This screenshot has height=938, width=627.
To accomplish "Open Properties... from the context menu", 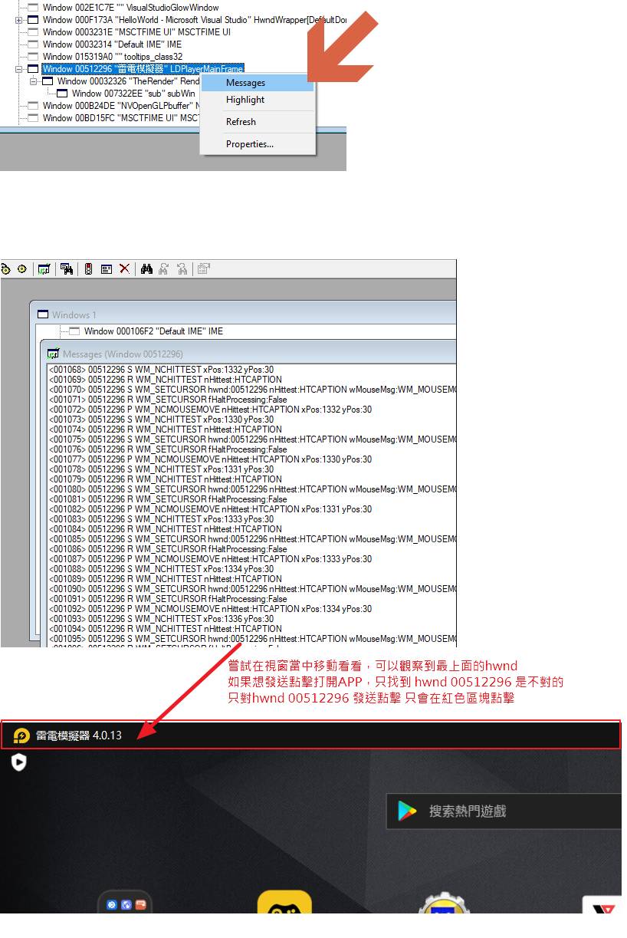I will (249, 144).
